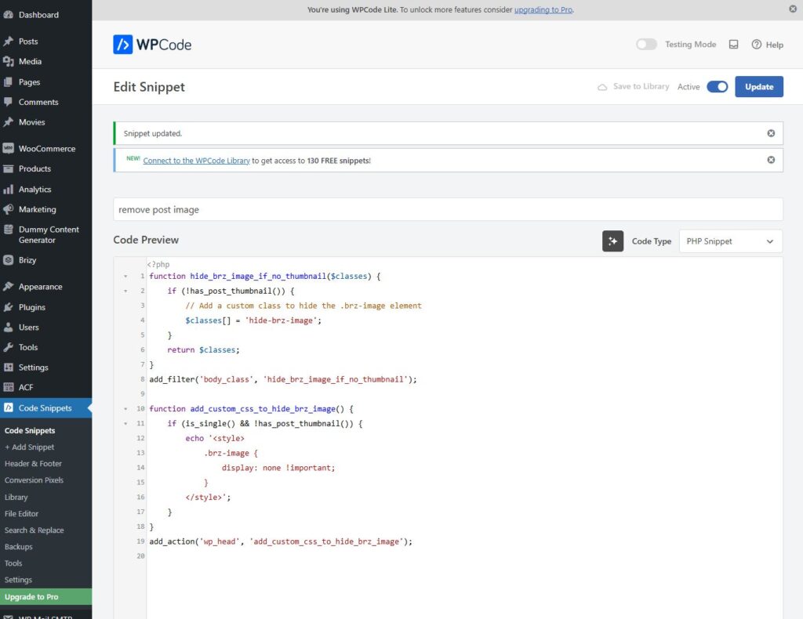This screenshot has width=803, height=619.
Task: Toggle Testing Mode switch
Action: point(646,45)
